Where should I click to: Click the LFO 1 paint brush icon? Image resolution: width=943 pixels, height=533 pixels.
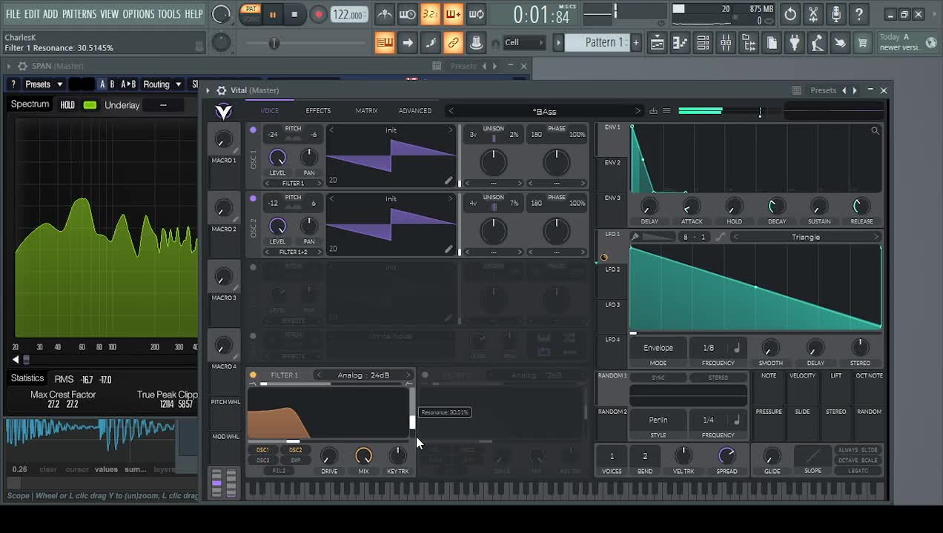point(635,237)
